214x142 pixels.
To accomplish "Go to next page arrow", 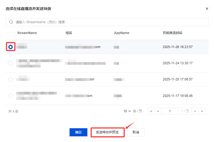I will click(x=195, y=111).
